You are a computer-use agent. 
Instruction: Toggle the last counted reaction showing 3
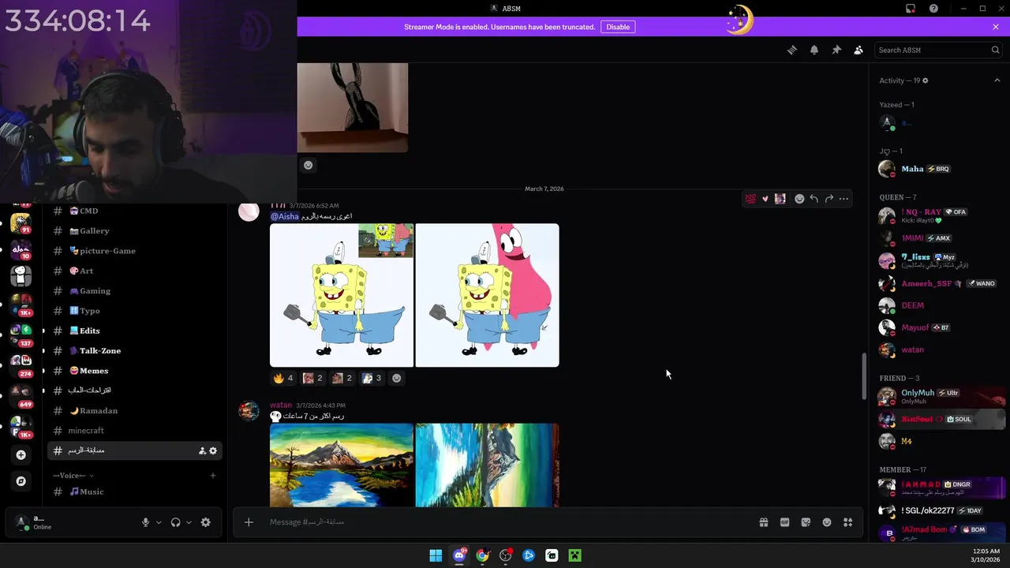(372, 378)
